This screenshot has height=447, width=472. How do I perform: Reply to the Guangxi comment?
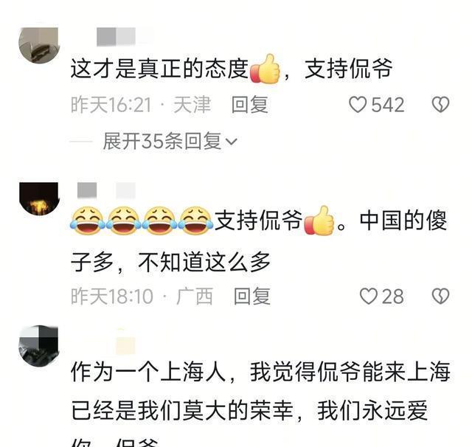tap(252, 297)
